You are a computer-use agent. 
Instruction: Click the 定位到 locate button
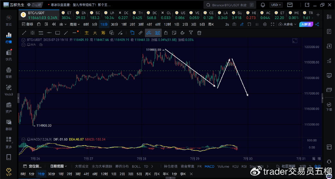coord(32,166)
